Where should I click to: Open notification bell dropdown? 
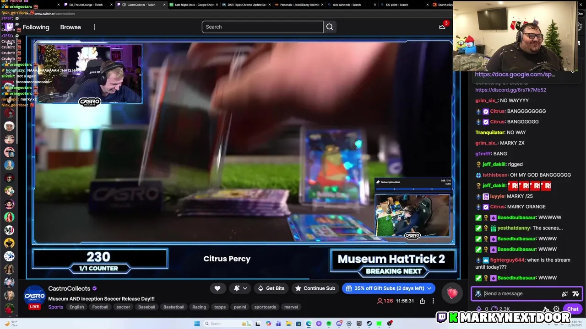[240, 288]
